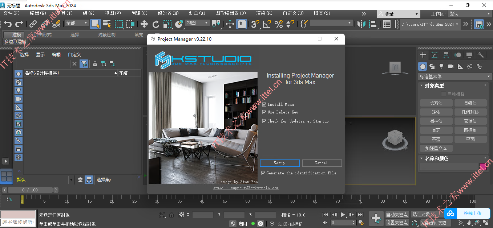Screen dimensions: 493x228
Task: Toggle the selection lock padlock in the status bar
Action: [171, 215]
